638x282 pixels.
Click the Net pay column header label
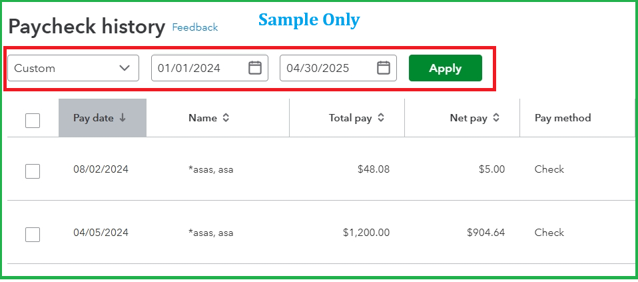point(468,118)
